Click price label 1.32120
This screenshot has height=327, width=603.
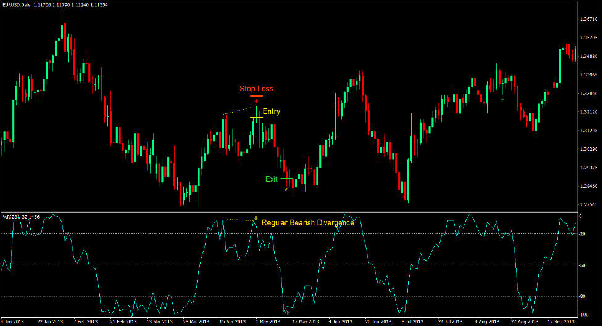pyautogui.click(x=589, y=112)
